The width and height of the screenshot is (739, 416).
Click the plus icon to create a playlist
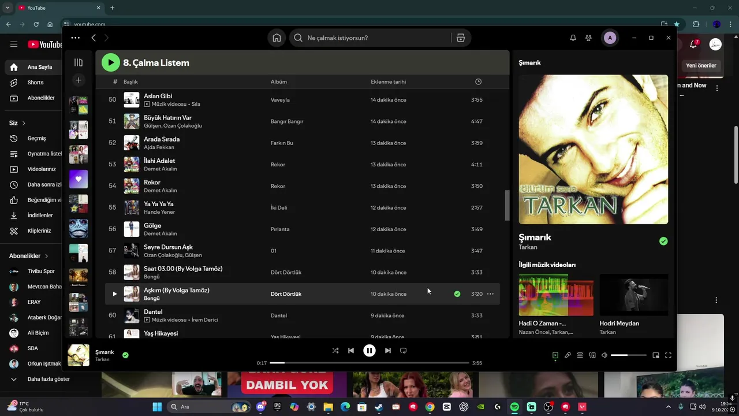79,80
